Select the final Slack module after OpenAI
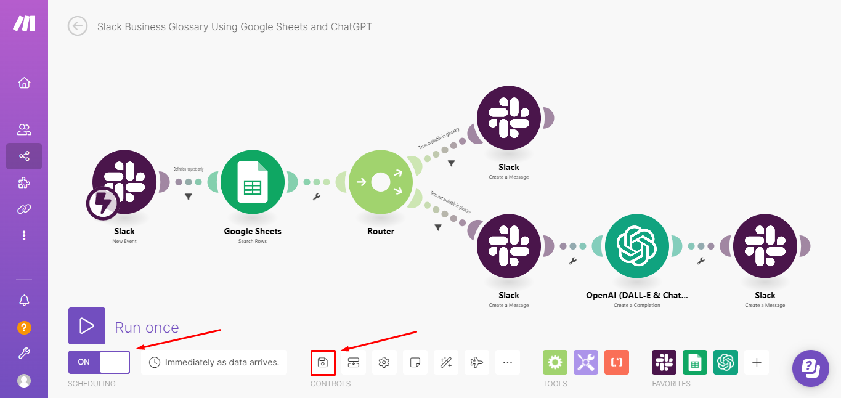 [x=765, y=246]
